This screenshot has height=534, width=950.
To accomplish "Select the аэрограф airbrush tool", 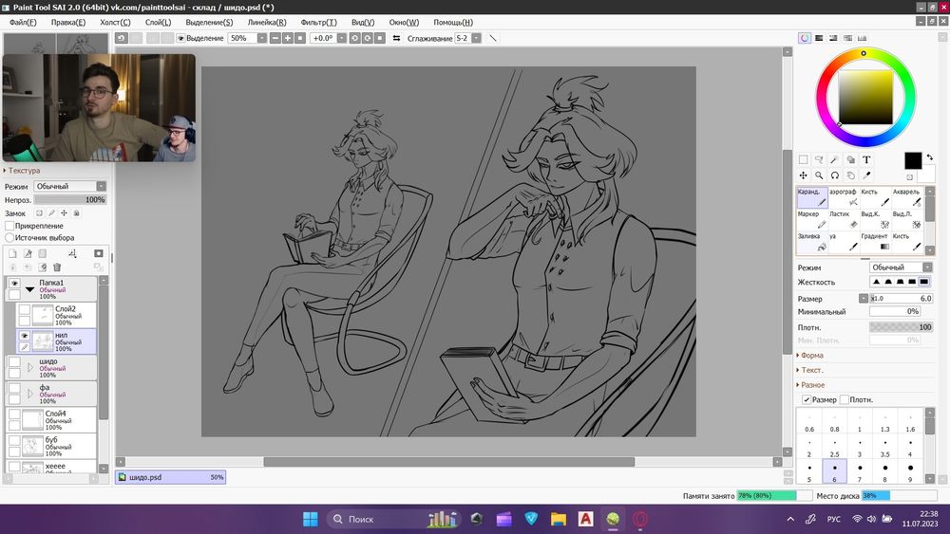I will point(844,197).
